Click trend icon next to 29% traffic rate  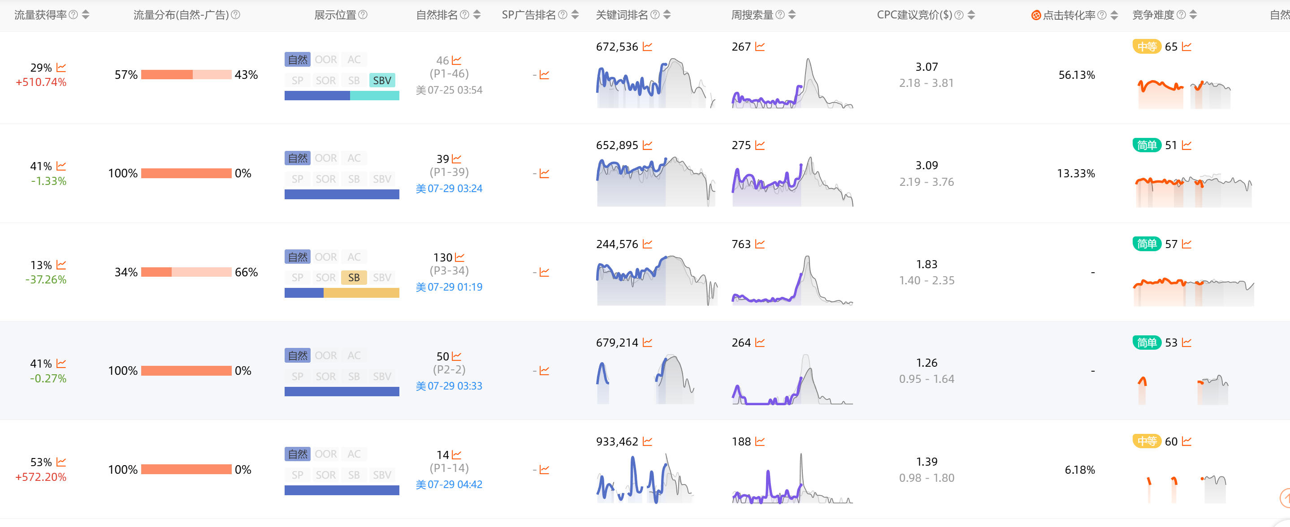[61, 67]
